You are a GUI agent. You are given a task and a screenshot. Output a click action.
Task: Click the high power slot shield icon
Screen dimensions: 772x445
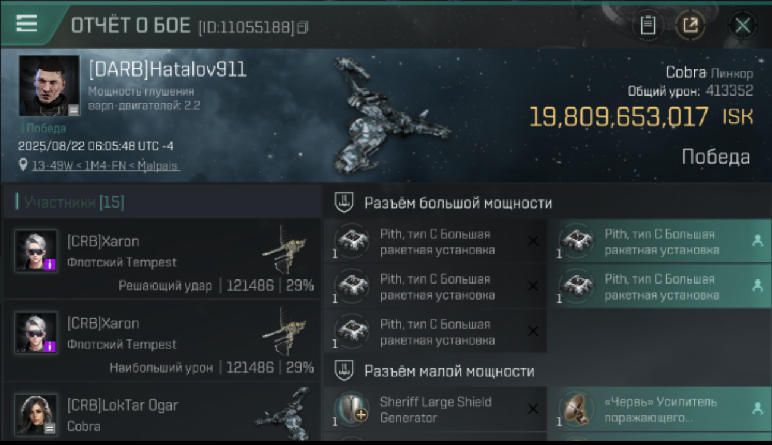tap(344, 203)
